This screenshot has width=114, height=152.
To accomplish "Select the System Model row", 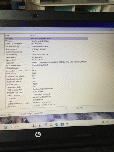I will tap(12, 55).
